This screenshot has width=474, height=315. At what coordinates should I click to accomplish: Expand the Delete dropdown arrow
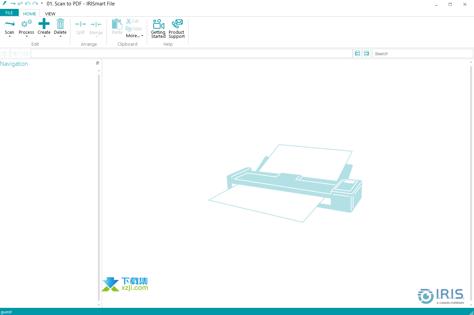[60, 36]
